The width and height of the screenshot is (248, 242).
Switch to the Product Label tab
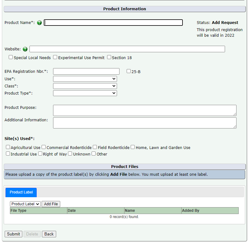[x=21, y=192]
